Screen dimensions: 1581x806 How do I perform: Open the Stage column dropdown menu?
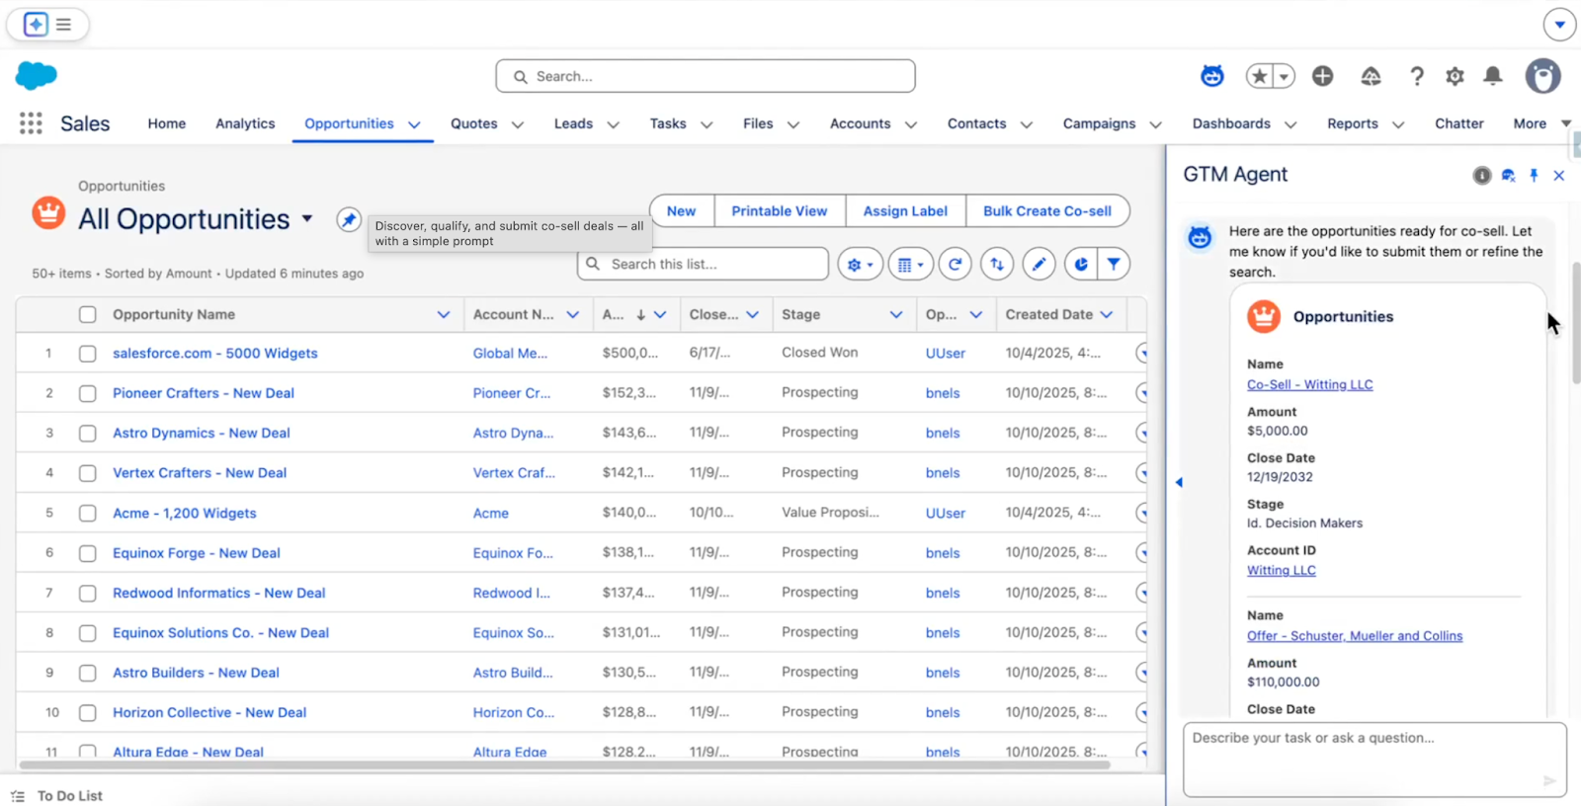click(895, 314)
